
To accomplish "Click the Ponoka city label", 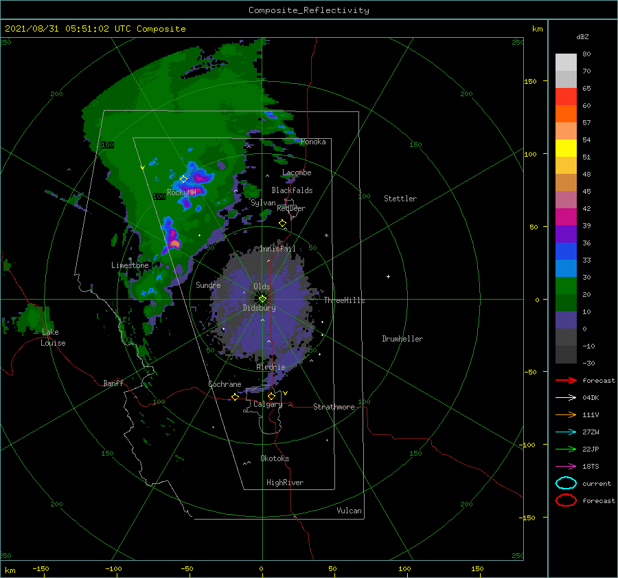I will [313, 142].
